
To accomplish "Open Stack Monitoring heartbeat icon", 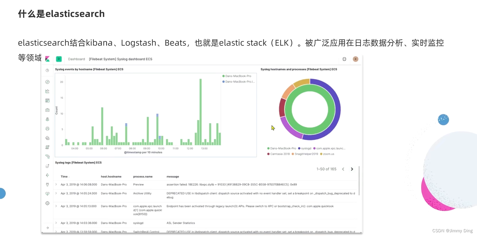I will coord(47,194).
